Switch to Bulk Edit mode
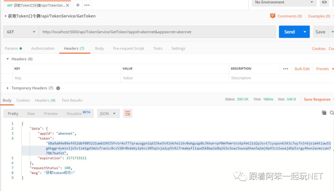This screenshot has width=334, height=191. tap(302, 69)
